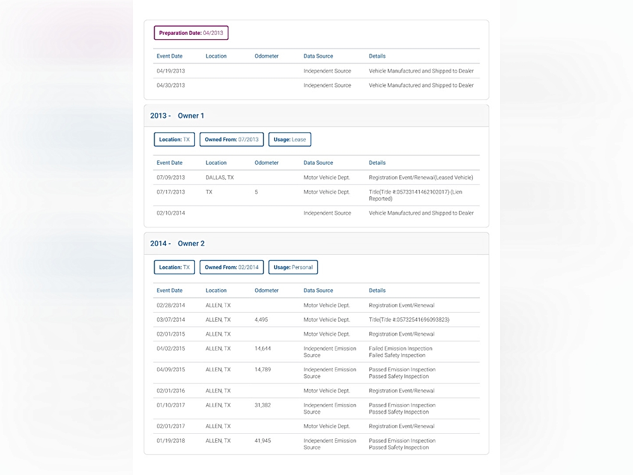Image resolution: width=633 pixels, height=475 pixels.
Task: Click the Location: TX badge under Owner 1
Action: [174, 139]
